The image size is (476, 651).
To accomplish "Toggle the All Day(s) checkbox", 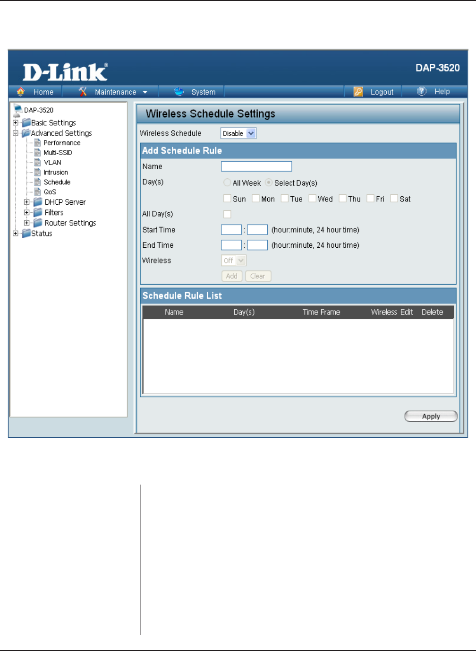I will click(227, 214).
